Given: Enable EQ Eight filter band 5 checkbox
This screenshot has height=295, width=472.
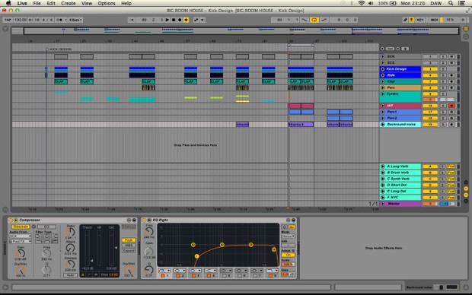Looking at the screenshot, I should pos(225,275).
